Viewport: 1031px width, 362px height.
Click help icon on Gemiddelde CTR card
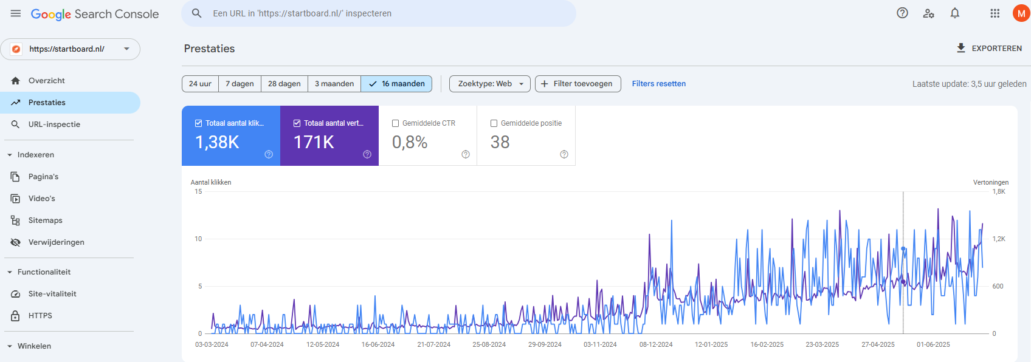point(466,154)
